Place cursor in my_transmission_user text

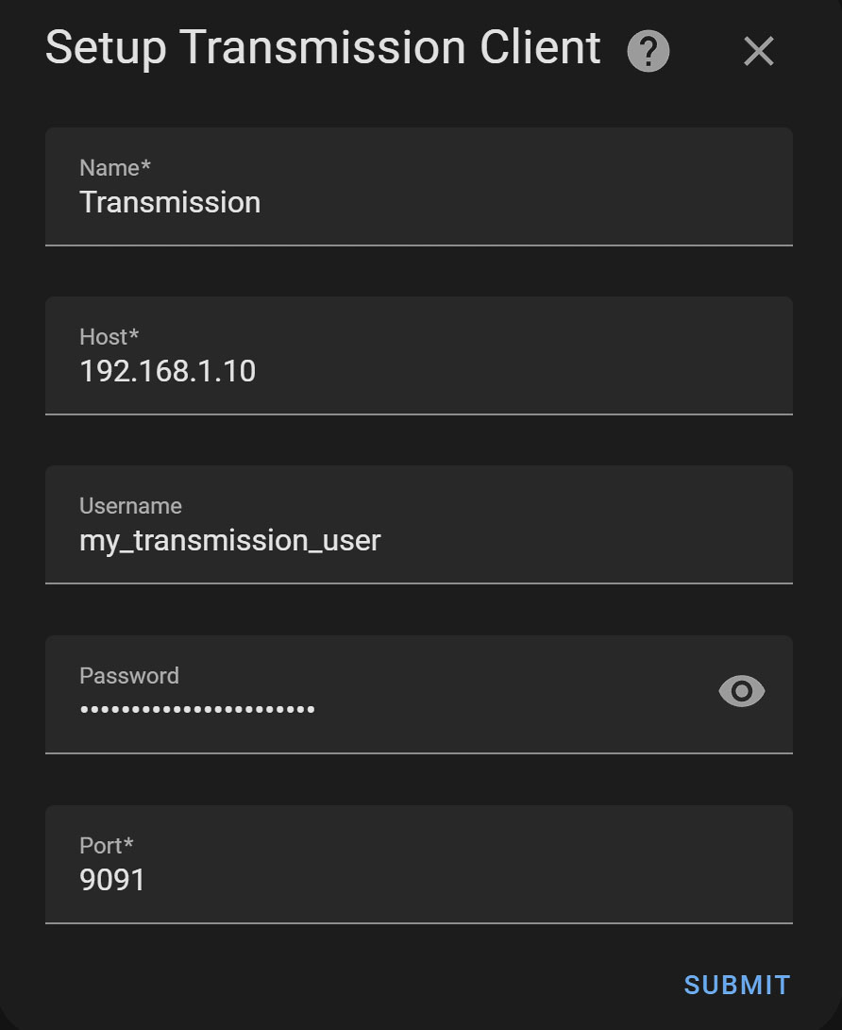tap(230, 541)
